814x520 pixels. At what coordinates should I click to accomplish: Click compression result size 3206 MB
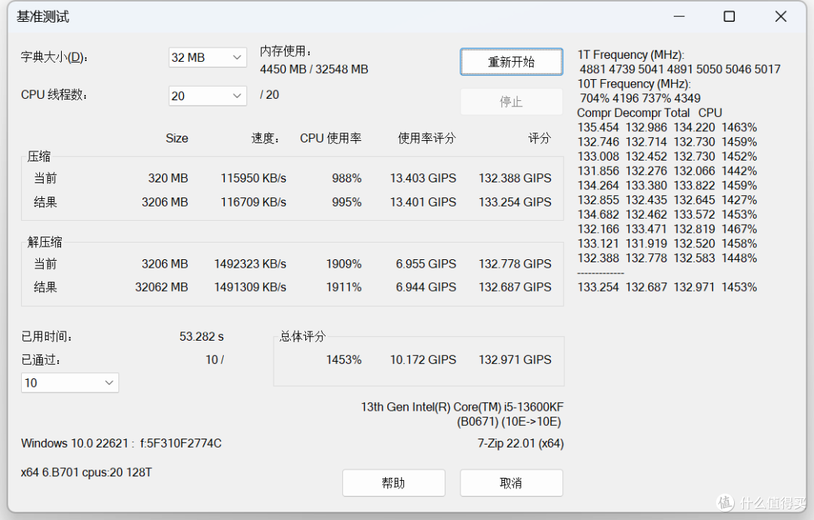pos(164,202)
